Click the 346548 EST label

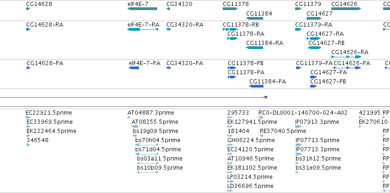point(38,141)
